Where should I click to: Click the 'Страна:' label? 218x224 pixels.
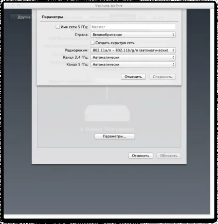82,35
